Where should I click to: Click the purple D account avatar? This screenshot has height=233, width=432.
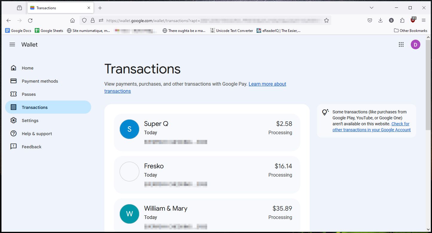(415, 44)
